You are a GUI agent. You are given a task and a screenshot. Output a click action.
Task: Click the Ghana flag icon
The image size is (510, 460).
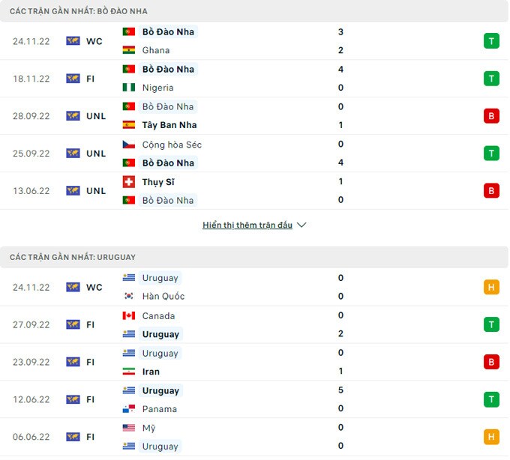(x=128, y=50)
